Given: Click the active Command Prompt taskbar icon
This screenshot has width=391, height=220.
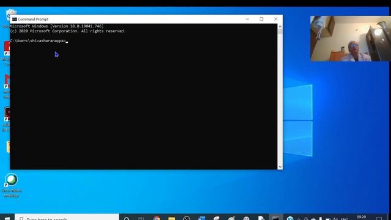Looking at the screenshot, I should 276,218.
